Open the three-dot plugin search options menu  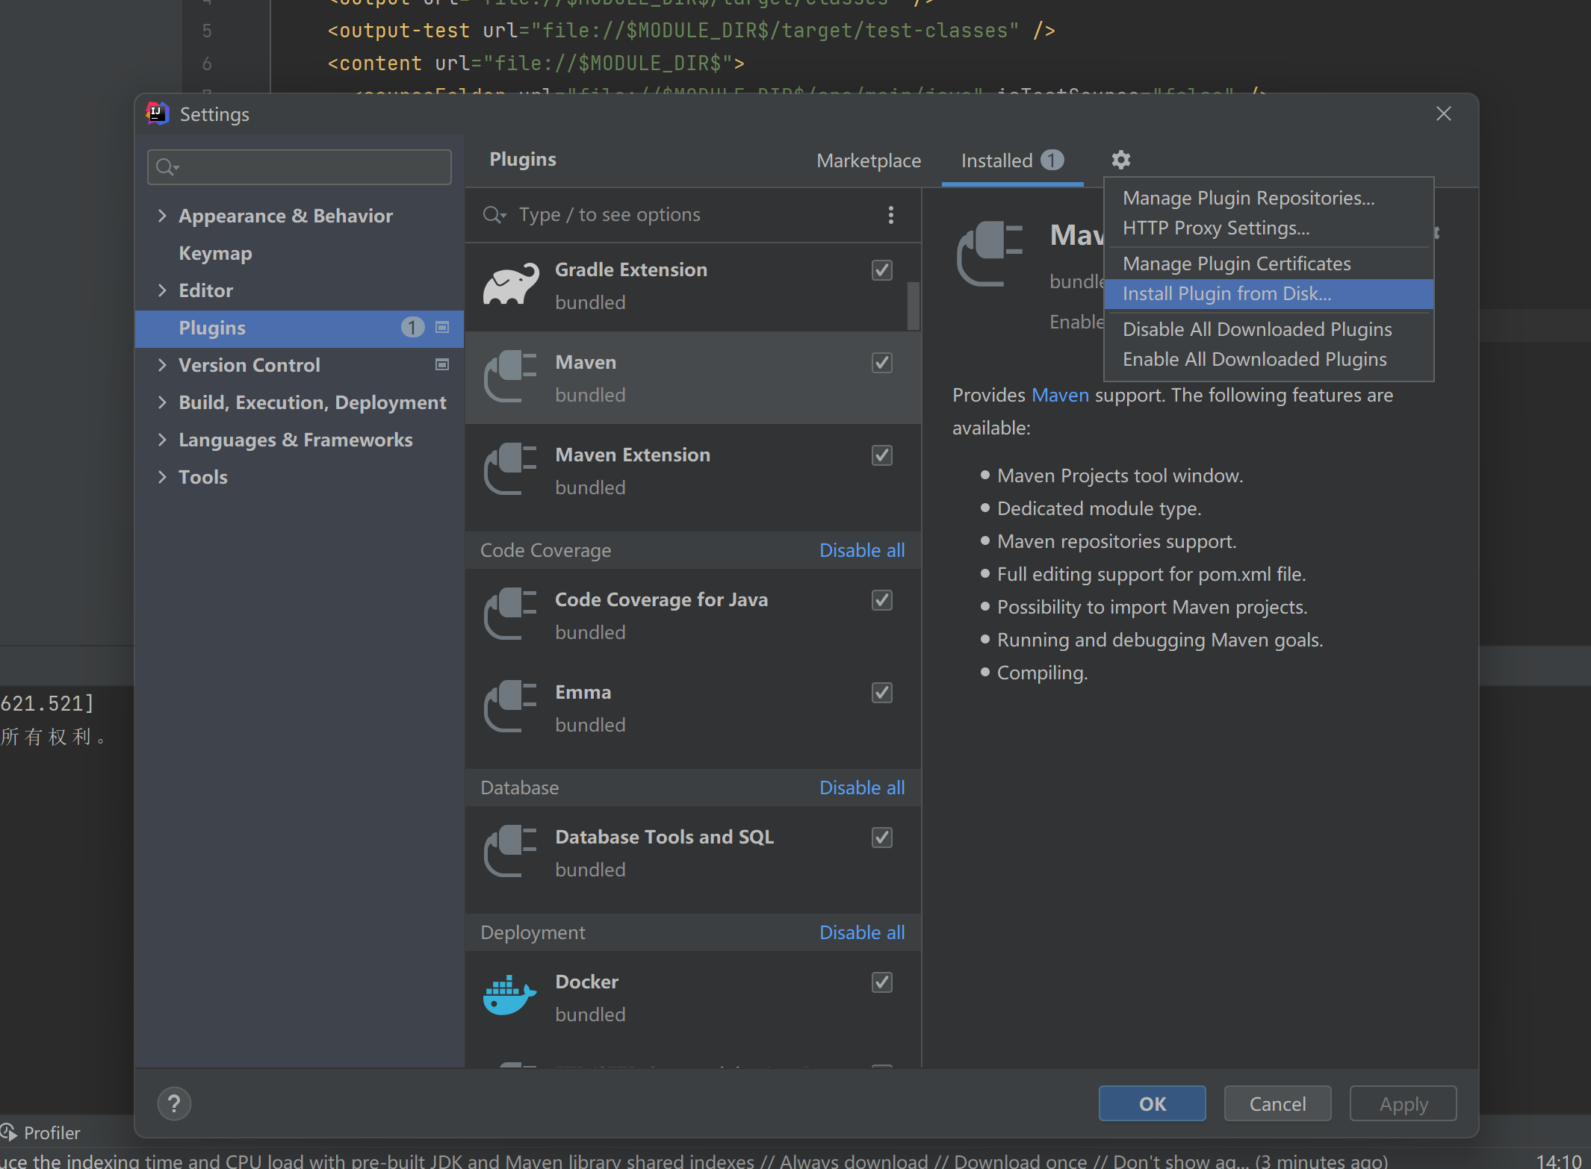click(x=890, y=215)
